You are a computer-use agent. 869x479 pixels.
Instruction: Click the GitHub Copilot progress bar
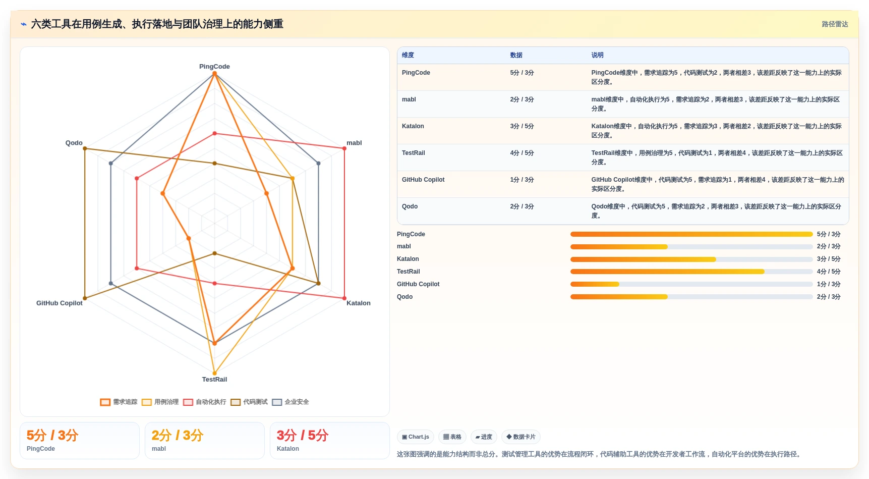click(691, 284)
